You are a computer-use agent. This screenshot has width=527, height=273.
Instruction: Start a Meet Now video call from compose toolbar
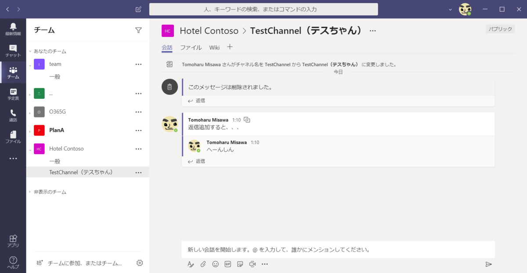(252, 264)
